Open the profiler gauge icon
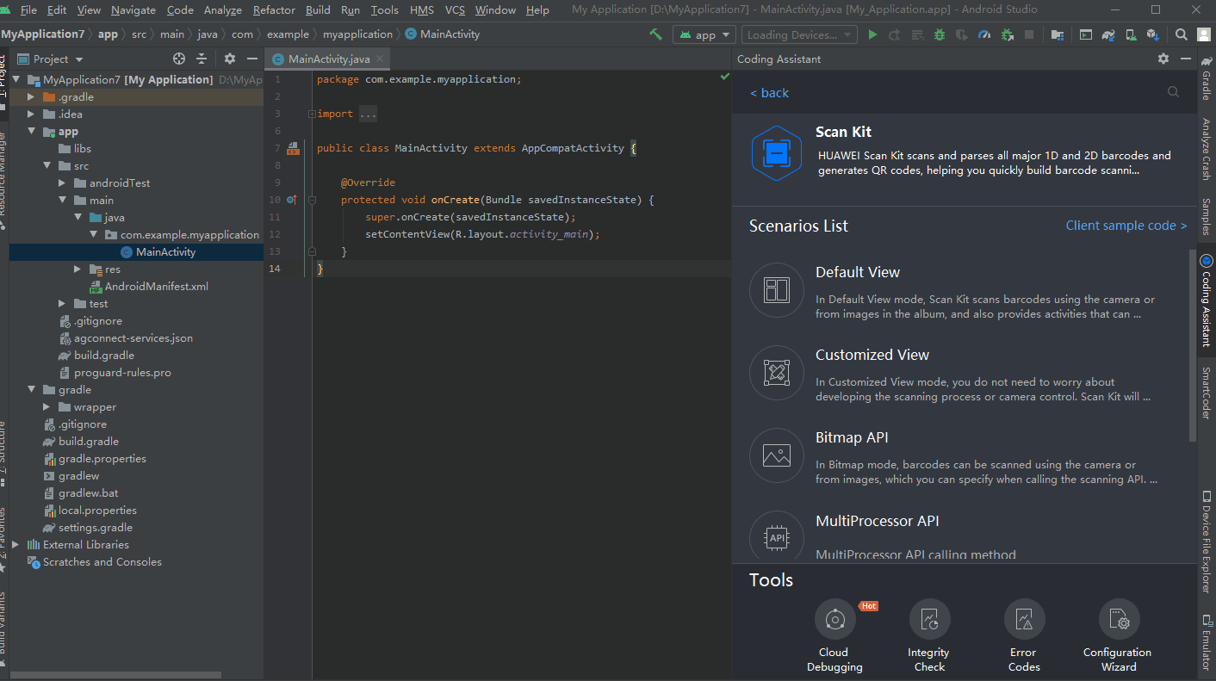 pyautogui.click(x=984, y=34)
